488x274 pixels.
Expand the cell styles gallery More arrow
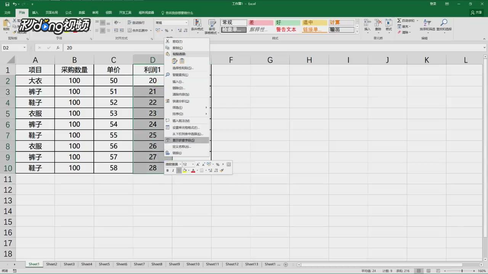point(357,32)
